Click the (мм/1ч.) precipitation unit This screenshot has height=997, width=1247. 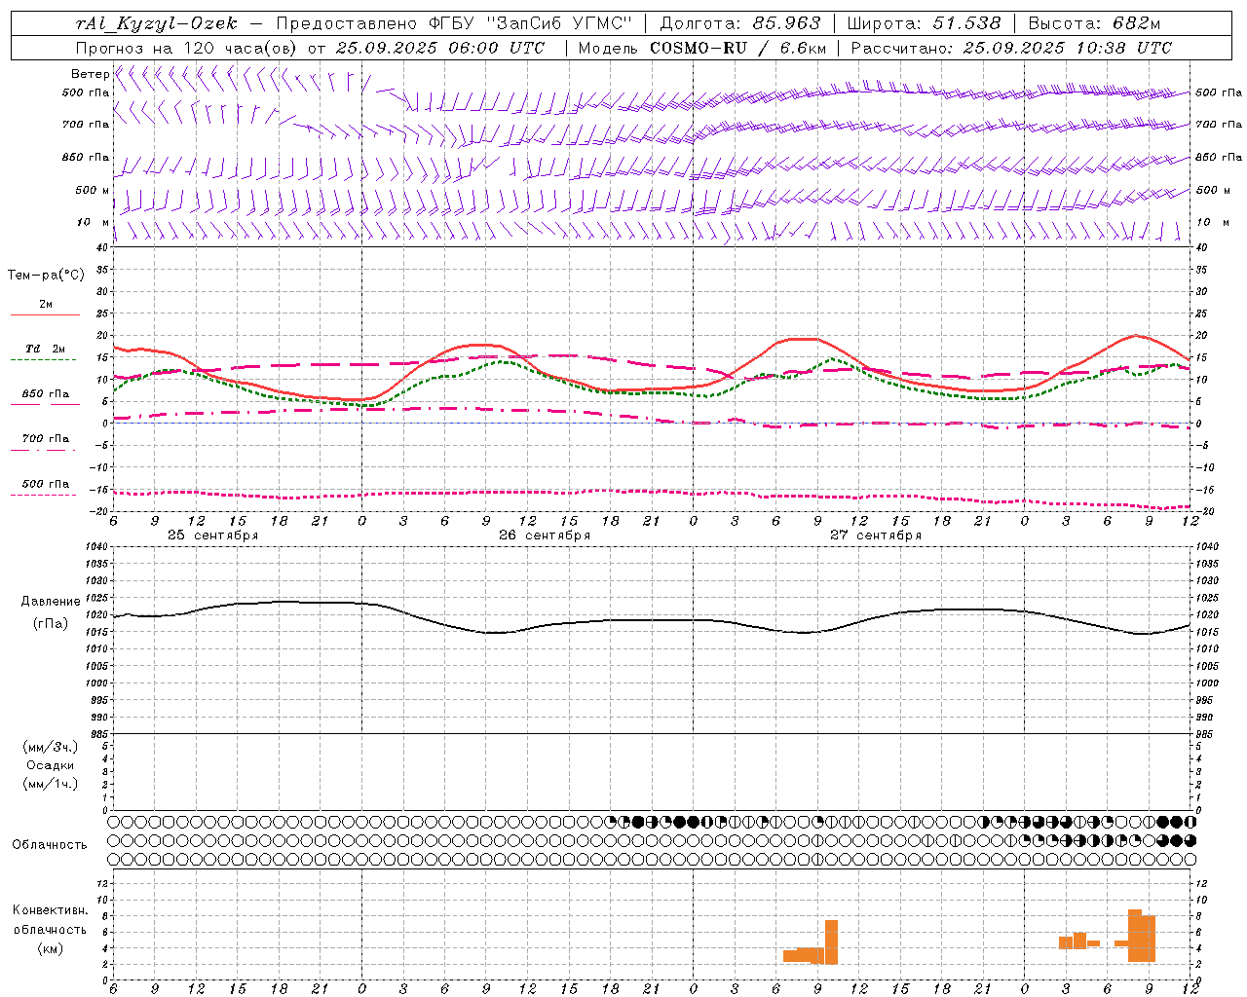click(51, 784)
